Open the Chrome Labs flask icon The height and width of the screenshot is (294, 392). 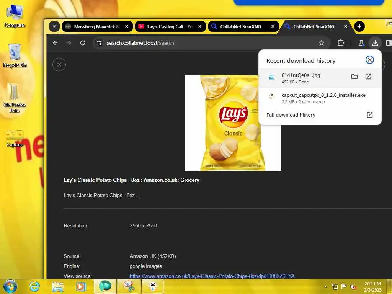point(361,43)
